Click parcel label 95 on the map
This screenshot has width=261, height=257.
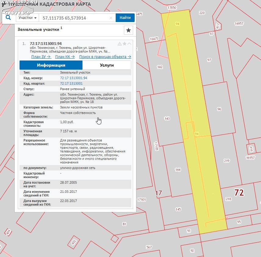(239, 222)
